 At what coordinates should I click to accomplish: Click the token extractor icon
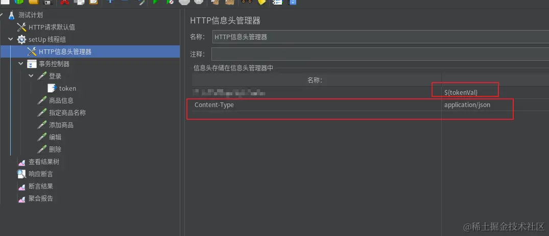point(52,89)
